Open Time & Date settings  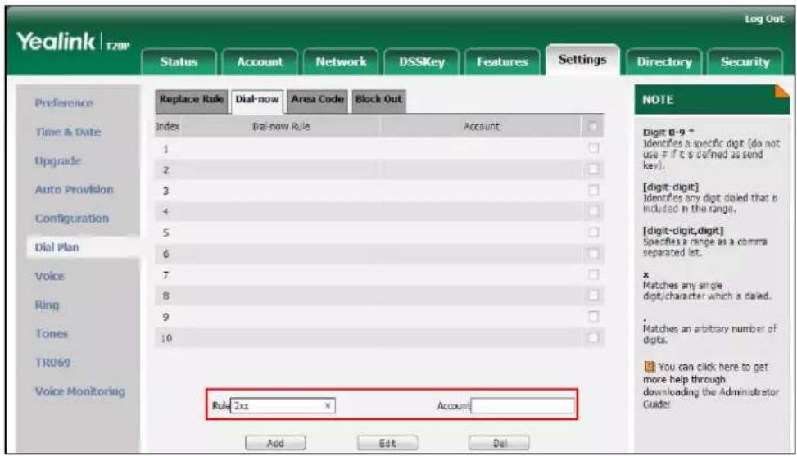point(68,132)
